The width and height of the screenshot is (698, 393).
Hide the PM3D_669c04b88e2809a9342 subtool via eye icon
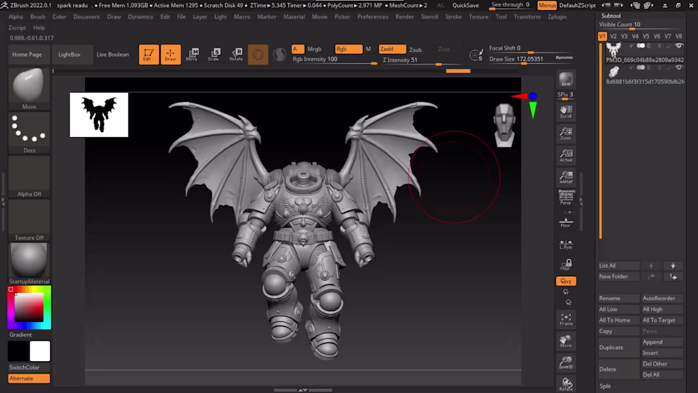click(678, 46)
